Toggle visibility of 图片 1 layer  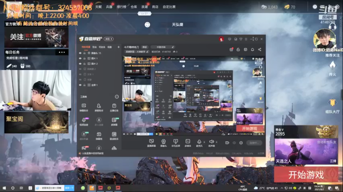point(80,58)
